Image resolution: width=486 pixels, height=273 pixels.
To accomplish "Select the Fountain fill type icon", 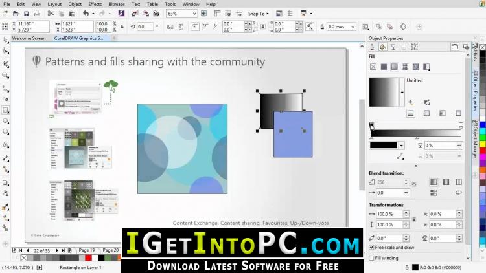I will [x=394, y=67].
